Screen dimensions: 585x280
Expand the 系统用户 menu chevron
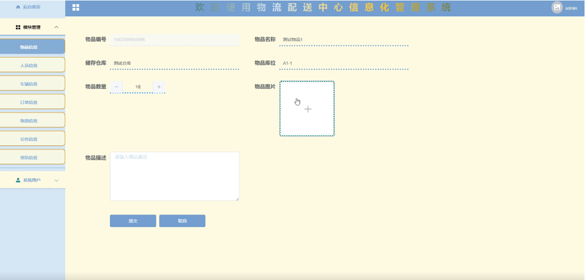[56, 180]
